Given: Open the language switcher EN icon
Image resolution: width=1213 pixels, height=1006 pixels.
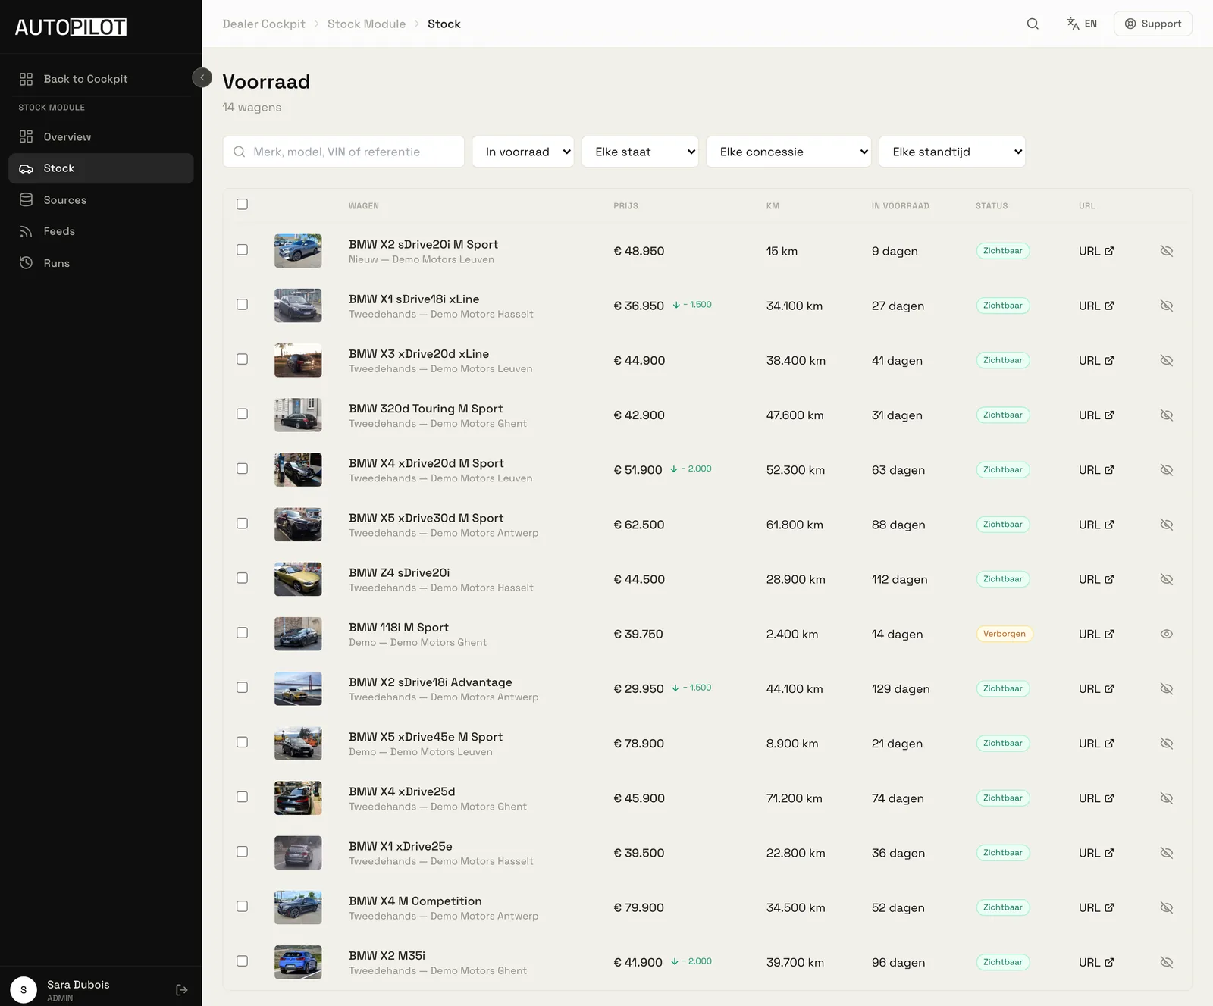Looking at the screenshot, I should pos(1082,24).
